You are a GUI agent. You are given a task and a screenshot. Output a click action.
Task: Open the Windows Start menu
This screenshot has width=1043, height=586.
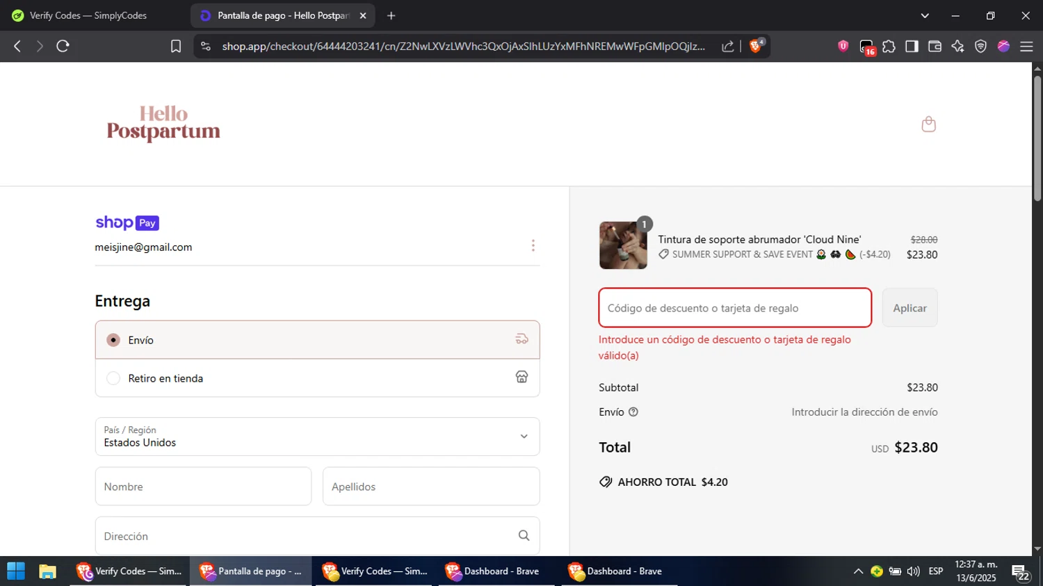pyautogui.click(x=16, y=571)
